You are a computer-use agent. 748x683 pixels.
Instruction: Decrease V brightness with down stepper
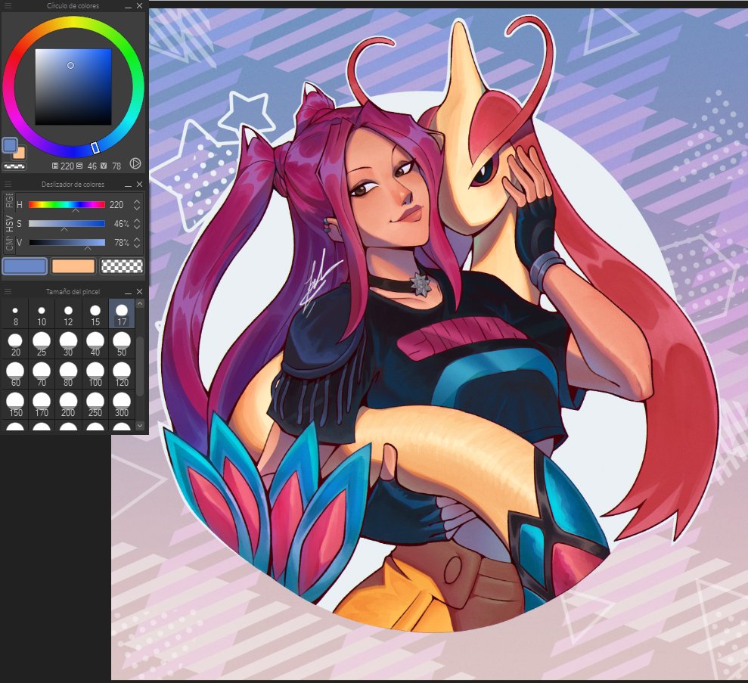138,246
